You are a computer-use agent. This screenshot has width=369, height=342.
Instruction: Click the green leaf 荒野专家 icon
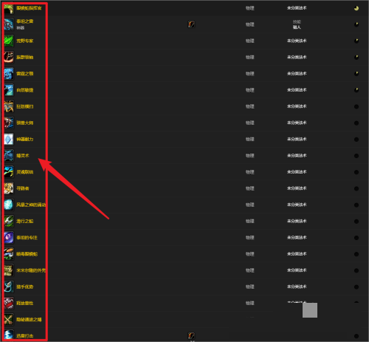(9, 41)
